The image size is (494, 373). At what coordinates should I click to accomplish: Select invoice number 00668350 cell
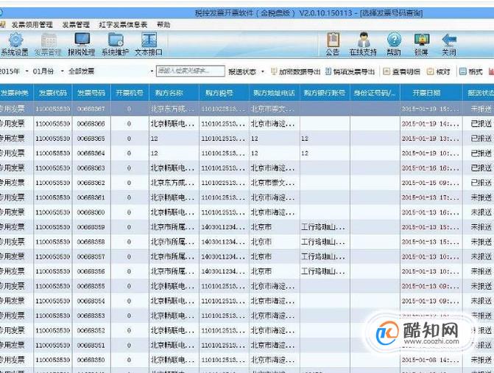pos(91,360)
